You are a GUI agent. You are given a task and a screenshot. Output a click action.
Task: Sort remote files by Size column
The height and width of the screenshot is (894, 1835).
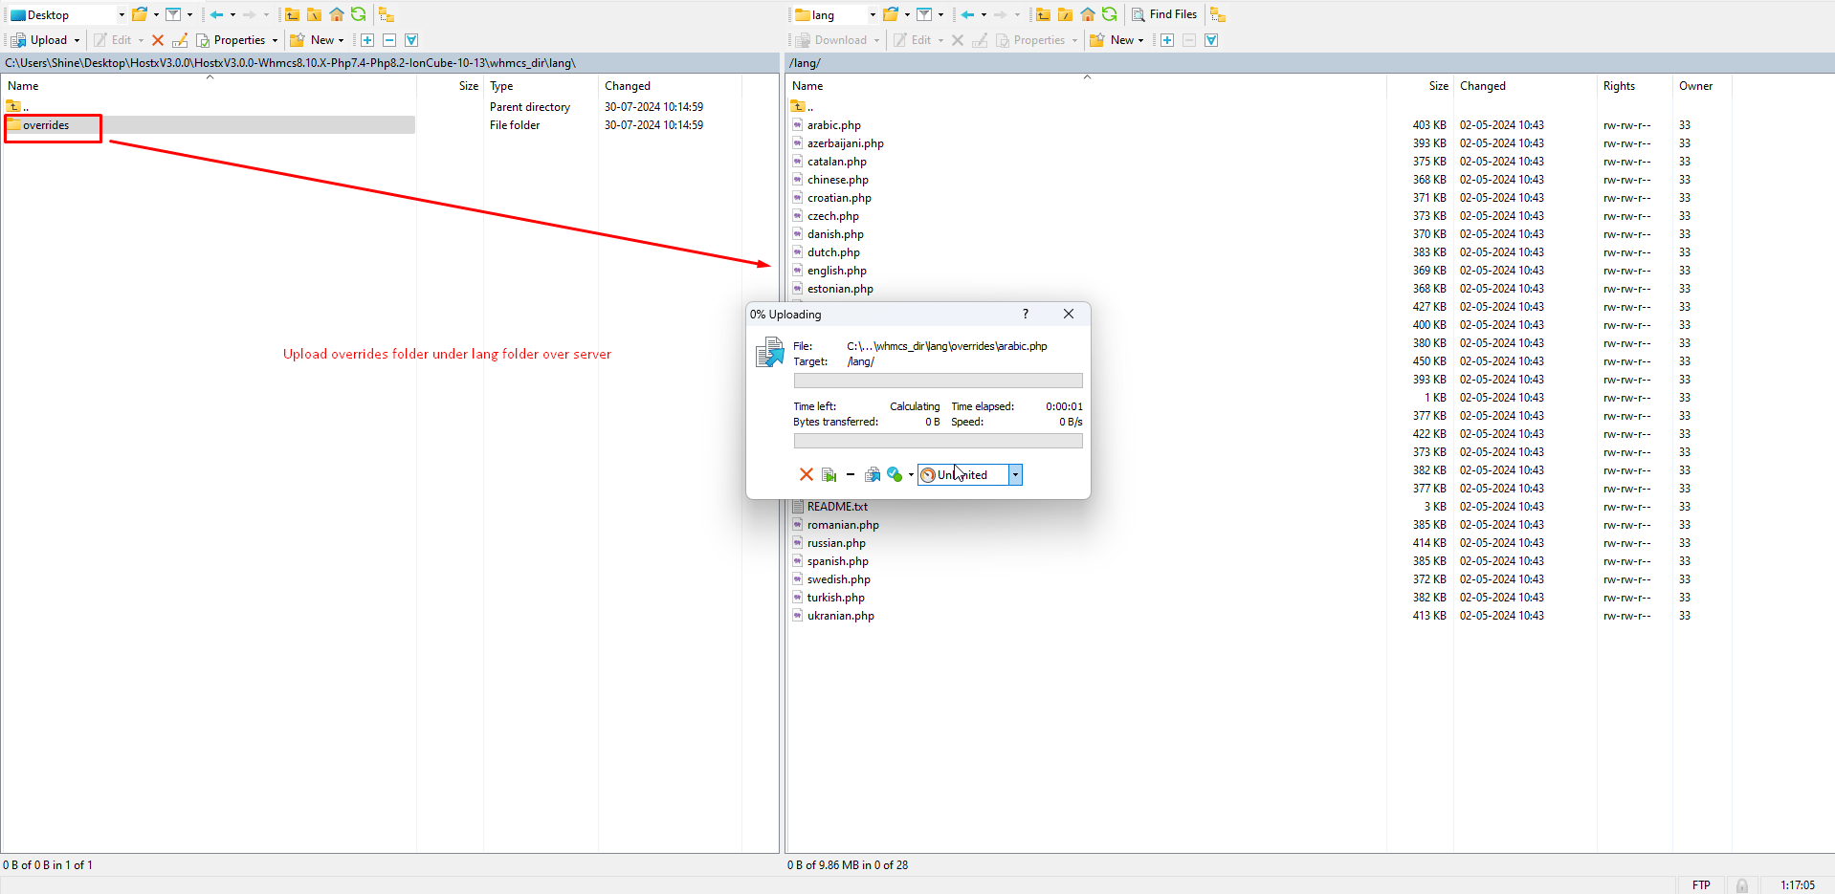click(x=1438, y=86)
